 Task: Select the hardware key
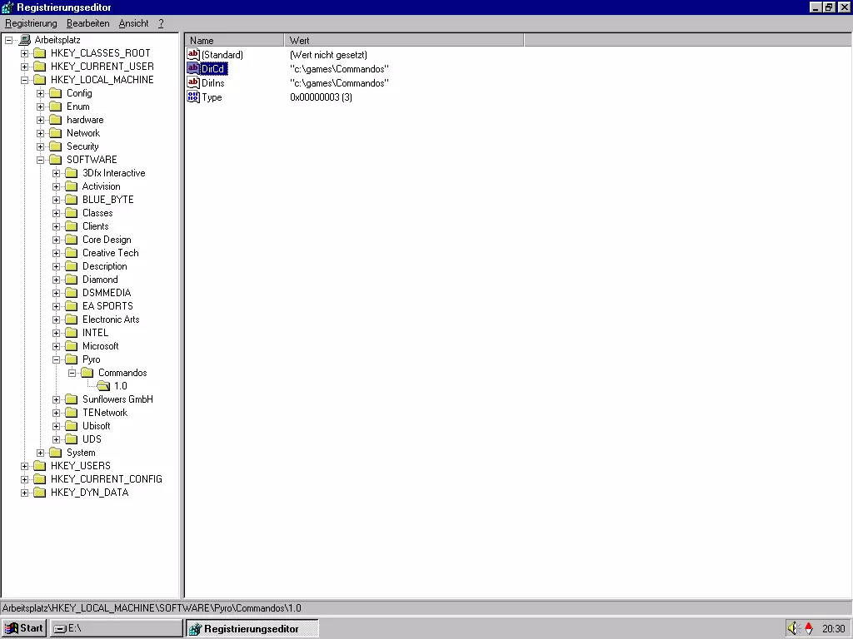pos(85,120)
